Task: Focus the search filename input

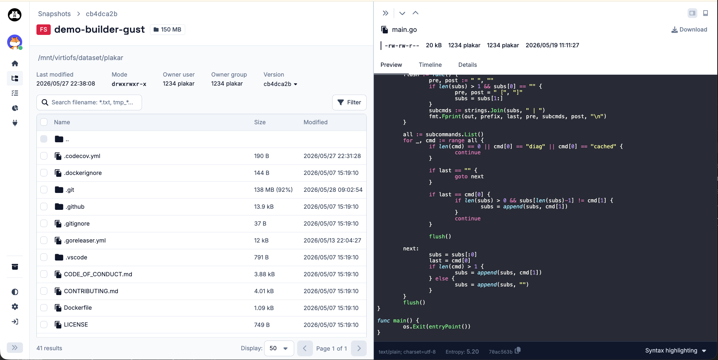Action: 89,102
